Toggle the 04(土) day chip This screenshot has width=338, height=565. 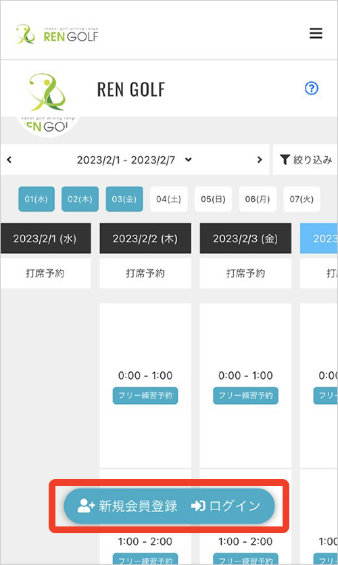coord(169,199)
